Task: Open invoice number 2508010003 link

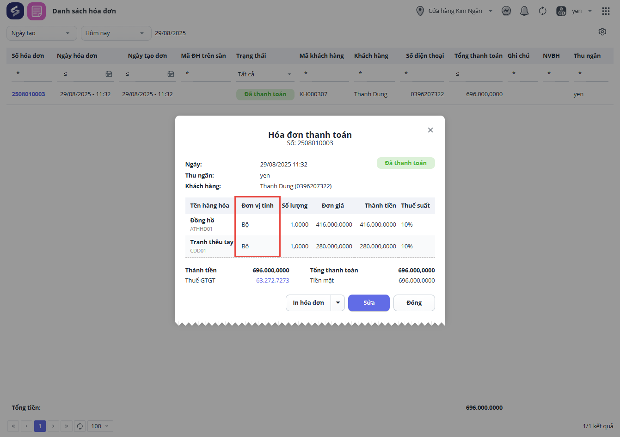Action: tap(28, 94)
